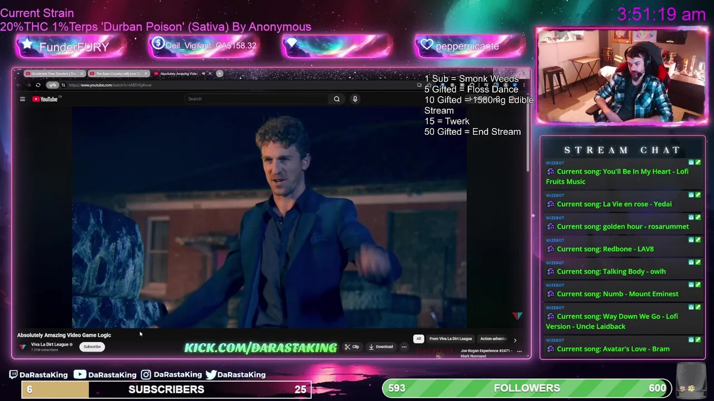
Task: Click the Oeil_Vigilant CA$158.32 donation badge
Action: 204,46
